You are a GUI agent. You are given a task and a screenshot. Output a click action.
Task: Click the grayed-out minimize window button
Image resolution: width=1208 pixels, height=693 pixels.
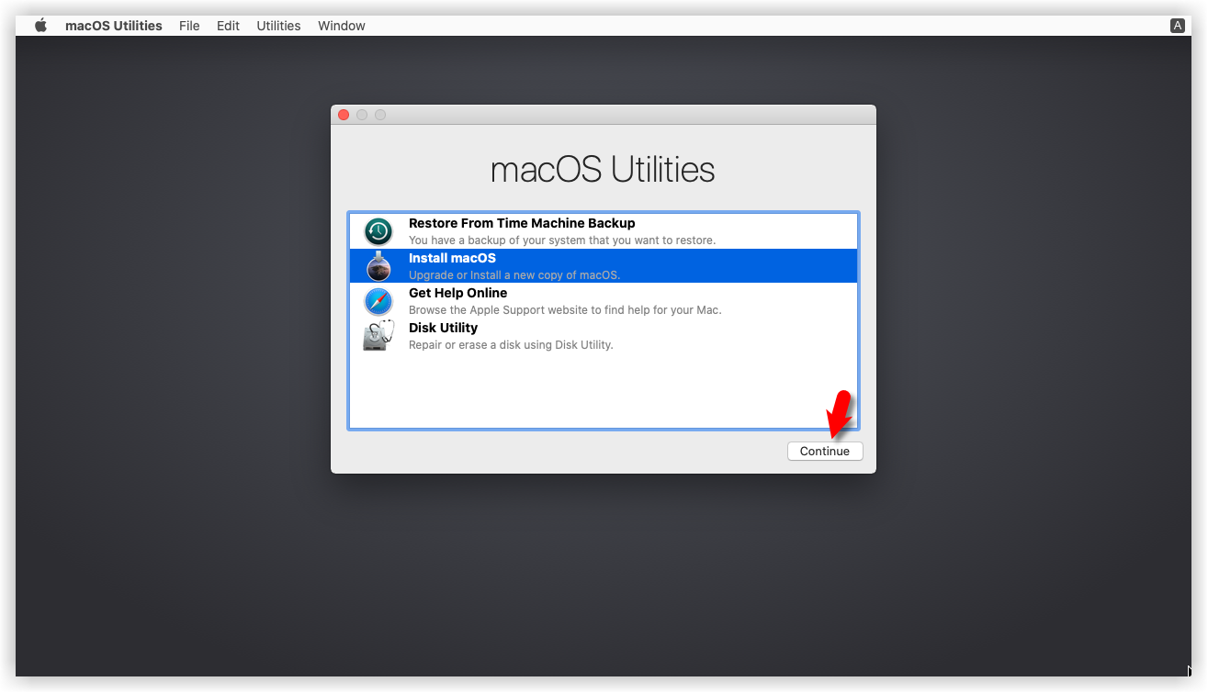pyautogui.click(x=362, y=115)
